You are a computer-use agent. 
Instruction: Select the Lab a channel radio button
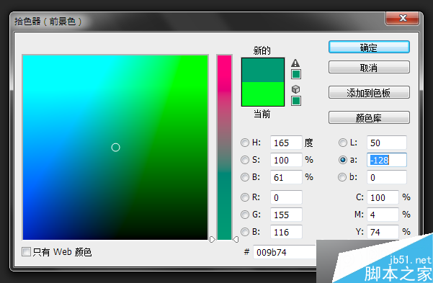(343, 160)
